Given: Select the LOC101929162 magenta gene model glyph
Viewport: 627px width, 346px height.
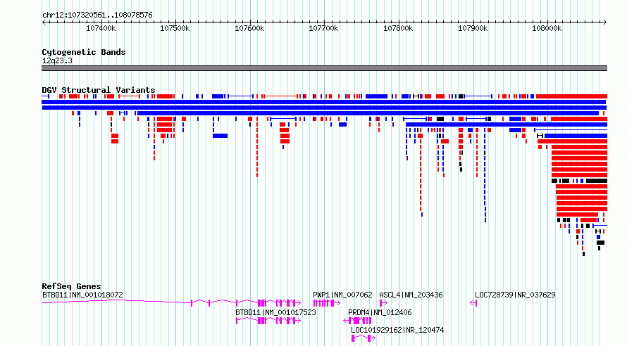Looking at the screenshot, I should 364,338.
